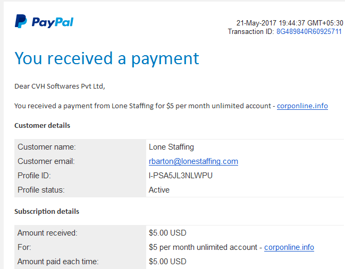This screenshot has width=345, height=269.
Task: Click the Amount received value $5.00 USD
Action: pos(167,233)
